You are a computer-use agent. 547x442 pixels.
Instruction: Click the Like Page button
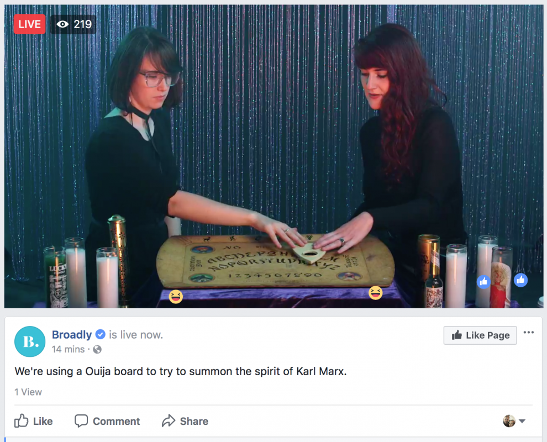point(480,335)
